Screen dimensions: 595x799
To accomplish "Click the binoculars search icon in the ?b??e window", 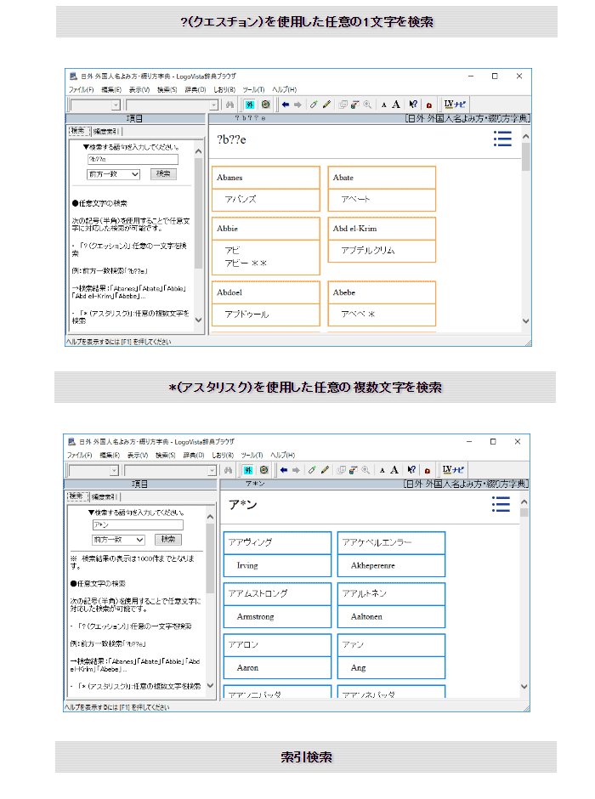I will pos(229,105).
